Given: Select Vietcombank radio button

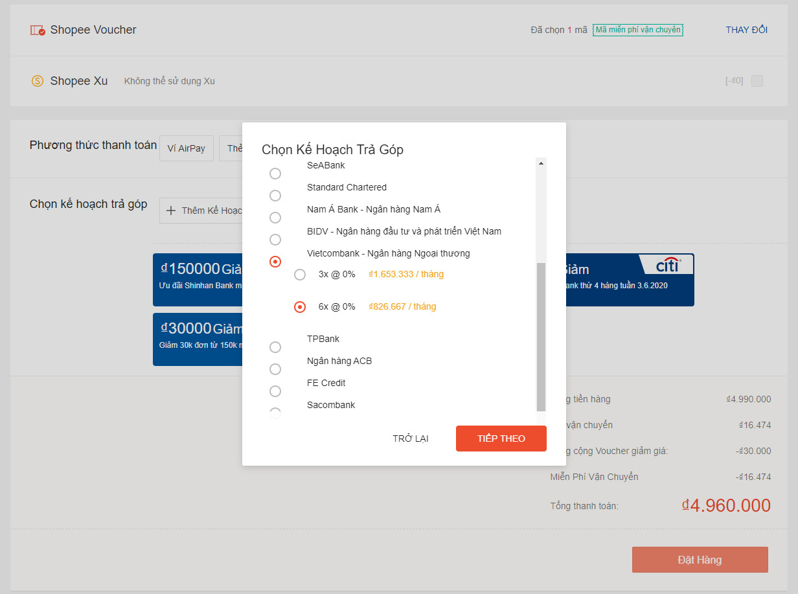Looking at the screenshot, I should click(x=275, y=262).
